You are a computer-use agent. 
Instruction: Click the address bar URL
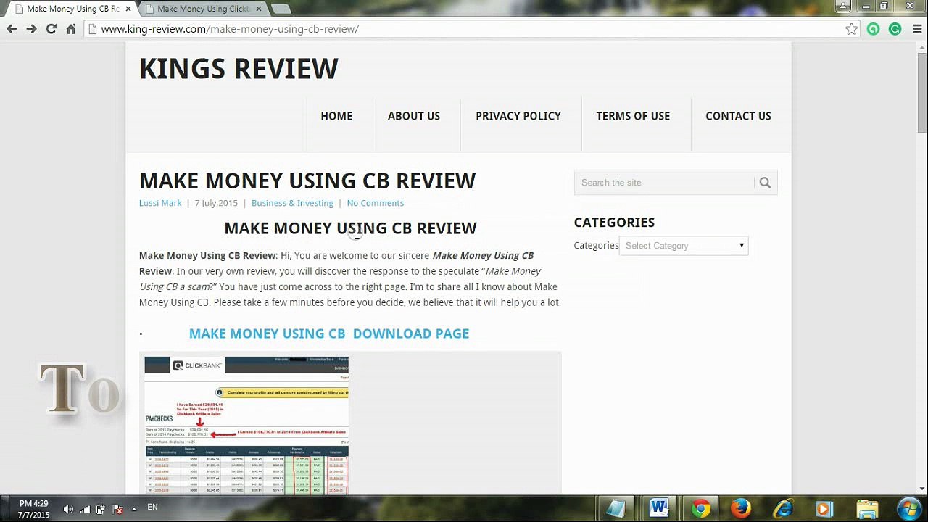click(x=230, y=29)
